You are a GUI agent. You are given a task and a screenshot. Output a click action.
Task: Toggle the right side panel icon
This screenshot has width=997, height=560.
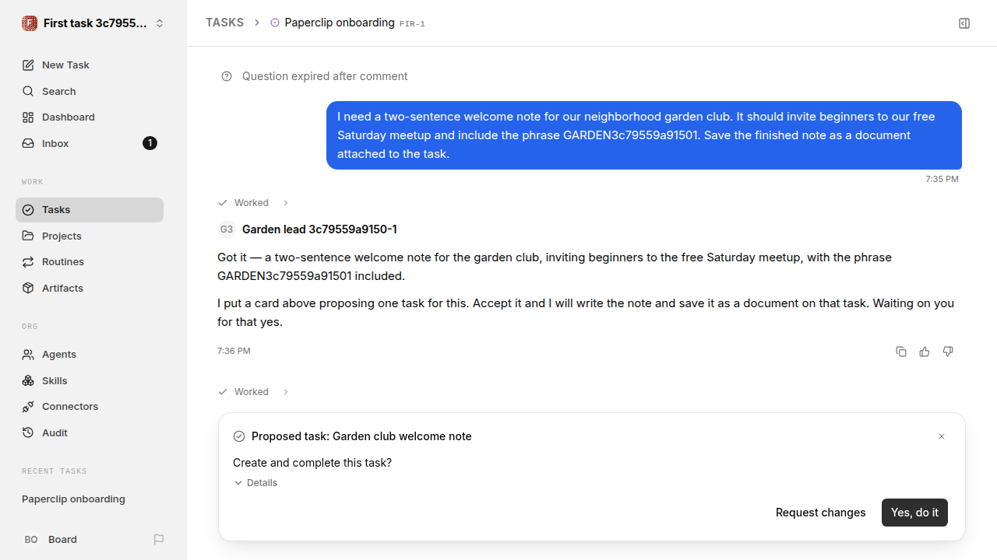click(964, 23)
